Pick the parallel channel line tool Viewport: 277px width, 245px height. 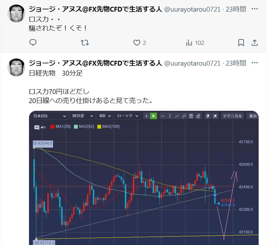pyautogui.click(x=184, y=116)
